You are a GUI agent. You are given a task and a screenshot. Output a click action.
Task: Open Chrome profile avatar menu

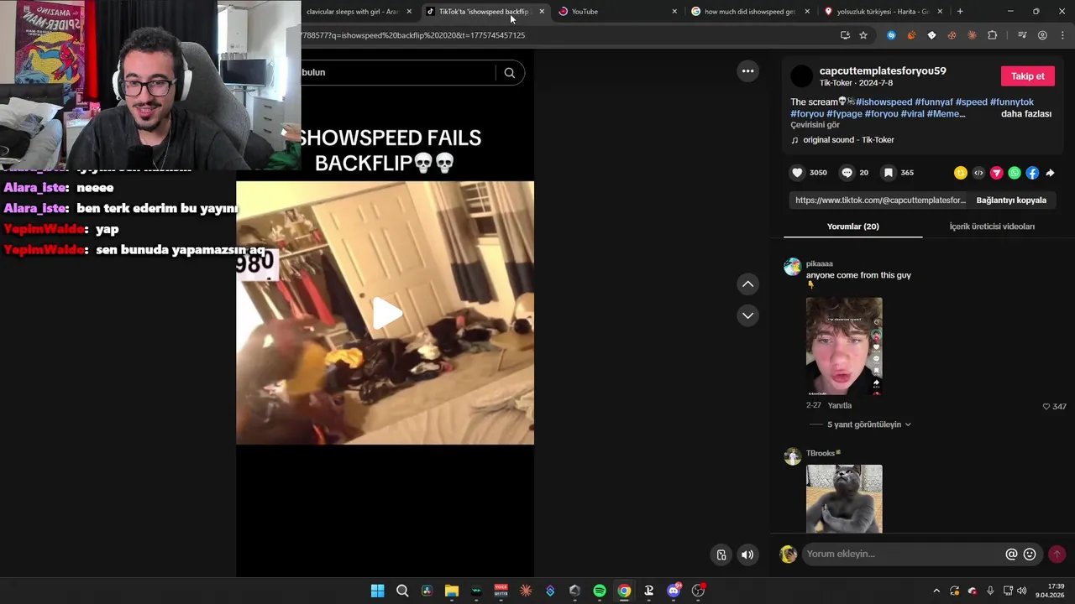[x=1042, y=35]
